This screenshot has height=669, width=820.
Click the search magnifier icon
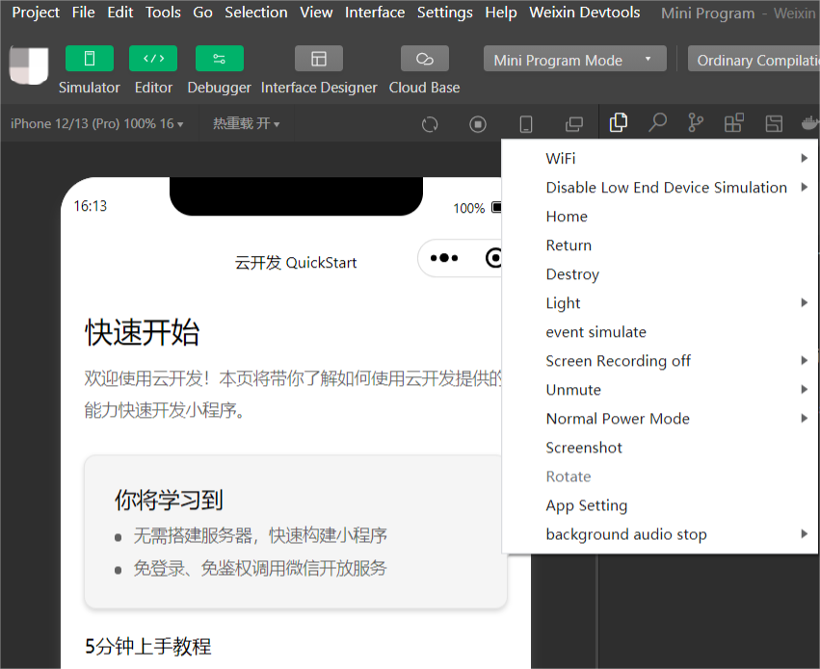point(657,123)
